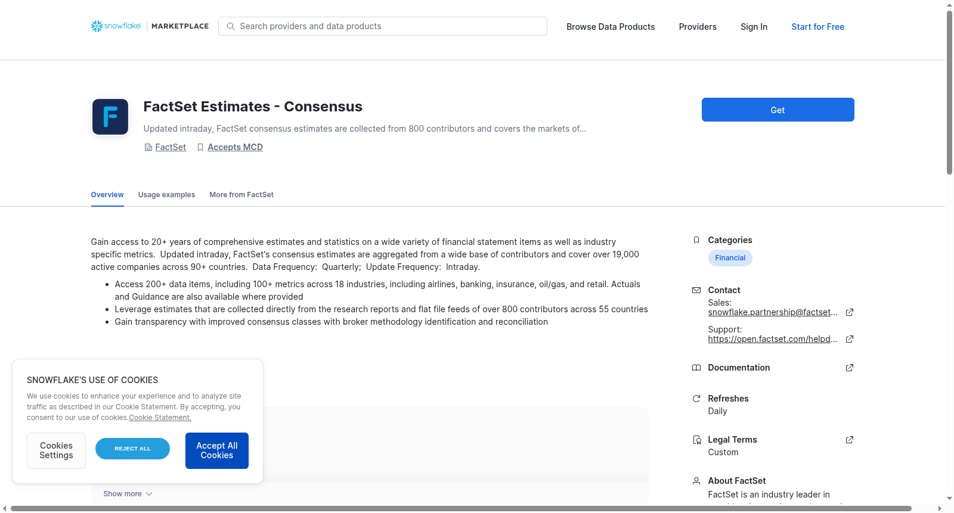The image size is (954, 513).
Task: Open the Cookie Statement link
Action: [160, 418]
